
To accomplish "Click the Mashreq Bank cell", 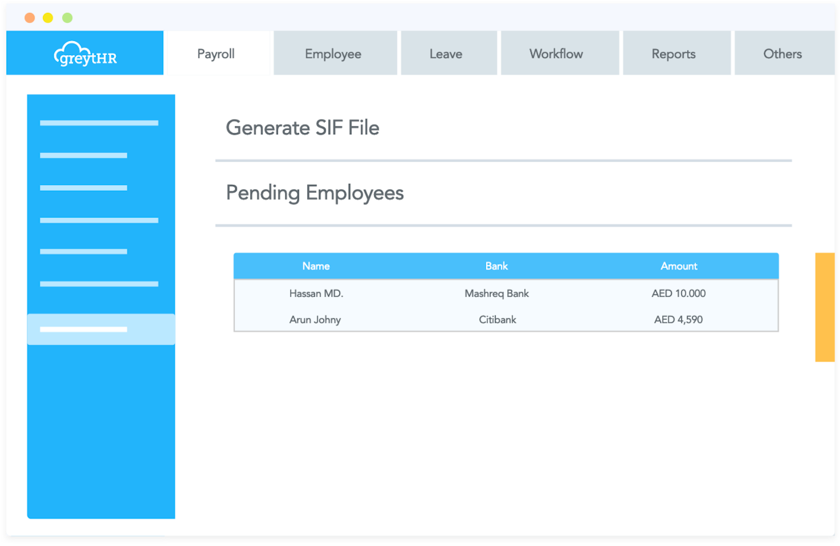I will click(x=497, y=294).
